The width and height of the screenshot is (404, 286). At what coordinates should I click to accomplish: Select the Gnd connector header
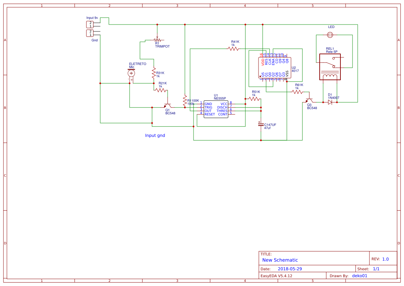(90, 33)
